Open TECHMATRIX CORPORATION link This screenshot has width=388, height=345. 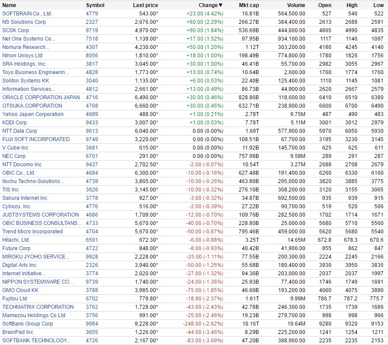coord(38,307)
